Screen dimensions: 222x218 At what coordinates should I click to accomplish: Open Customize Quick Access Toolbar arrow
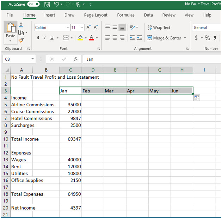pos(91,5)
